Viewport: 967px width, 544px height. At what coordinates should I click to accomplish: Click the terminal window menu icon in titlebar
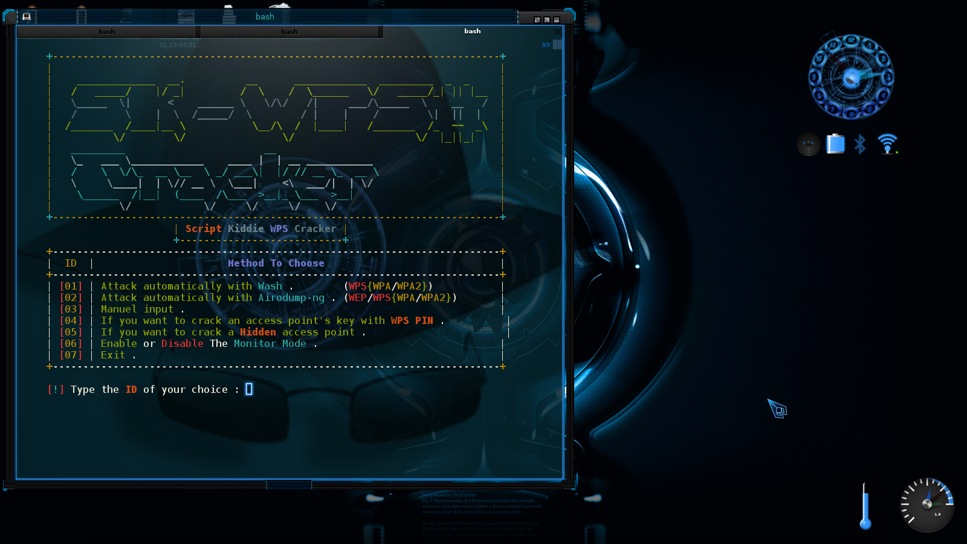click(x=27, y=17)
